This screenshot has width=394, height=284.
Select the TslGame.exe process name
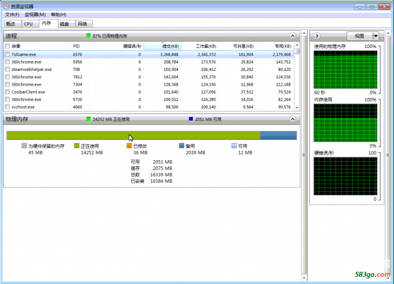pyautogui.click(x=23, y=54)
